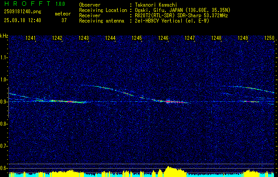Viewport: 278px width, 177px height.
Task: Click the 0.7 kHz frequency label
Action: tap(4, 146)
